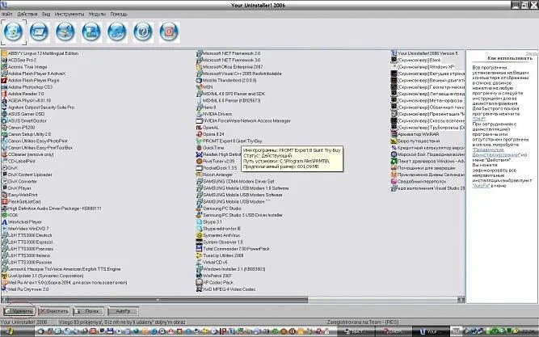
Task: Follow the Ctrl+F link in help panel
Action: click(479, 119)
